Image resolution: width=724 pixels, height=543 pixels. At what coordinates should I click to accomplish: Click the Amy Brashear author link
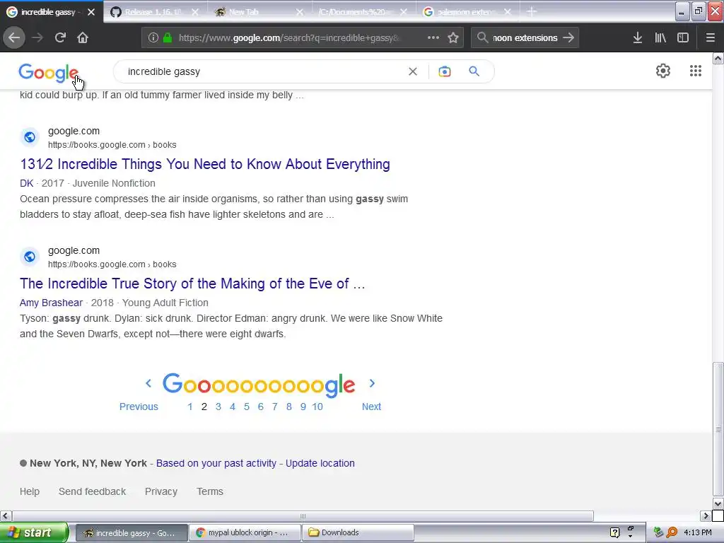pos(51,303)
